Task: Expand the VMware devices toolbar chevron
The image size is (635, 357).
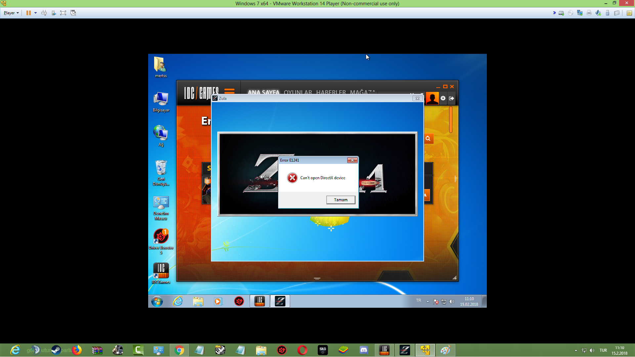Action: 554,13
